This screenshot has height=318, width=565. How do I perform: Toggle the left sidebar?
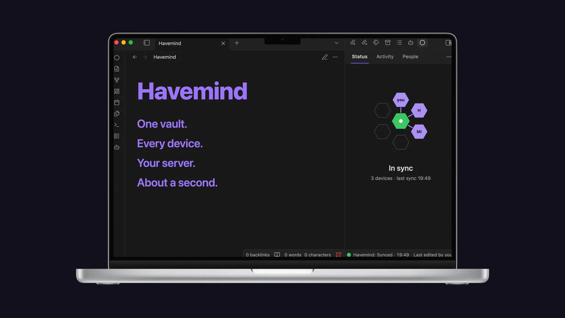pyautogui.click(x=147, y=43)
